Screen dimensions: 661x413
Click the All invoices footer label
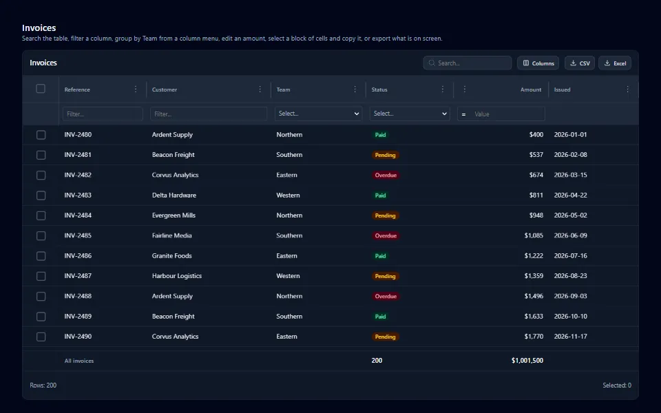click(x=78, y=361)
